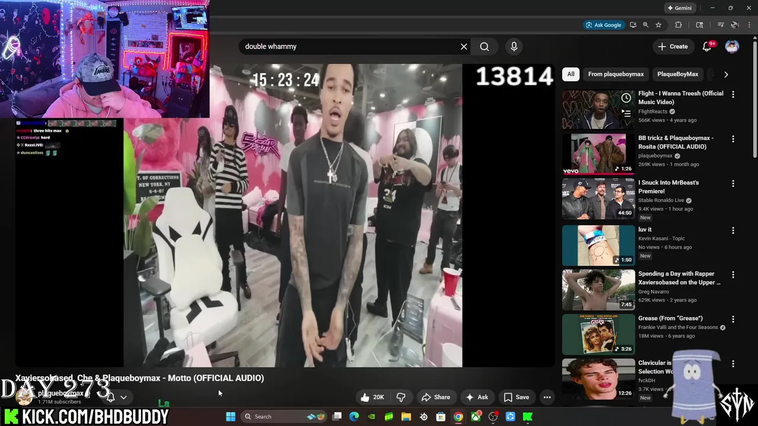Open Spending a Day with Xaviersobased thumbnail
The width and height of the screenshot is (758, 426).
(x=598, y=290)
